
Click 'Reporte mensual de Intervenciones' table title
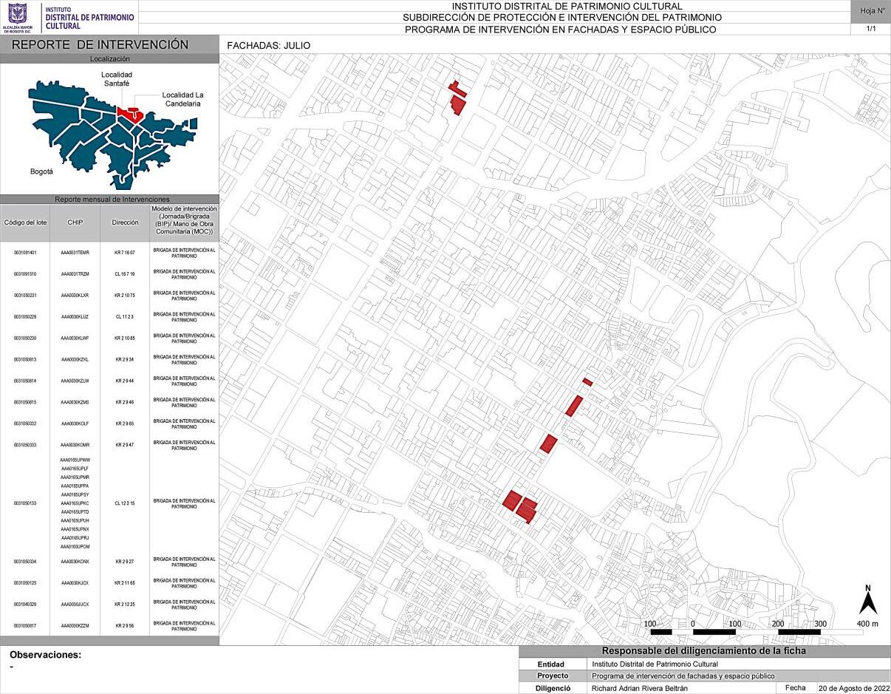(x=112, y=200)
